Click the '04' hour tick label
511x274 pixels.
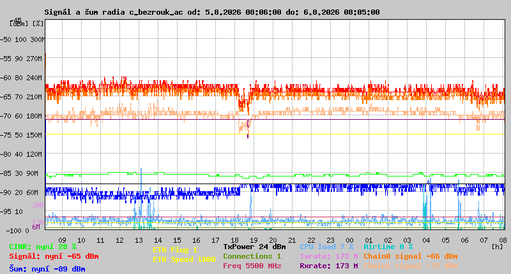(426, 240)
